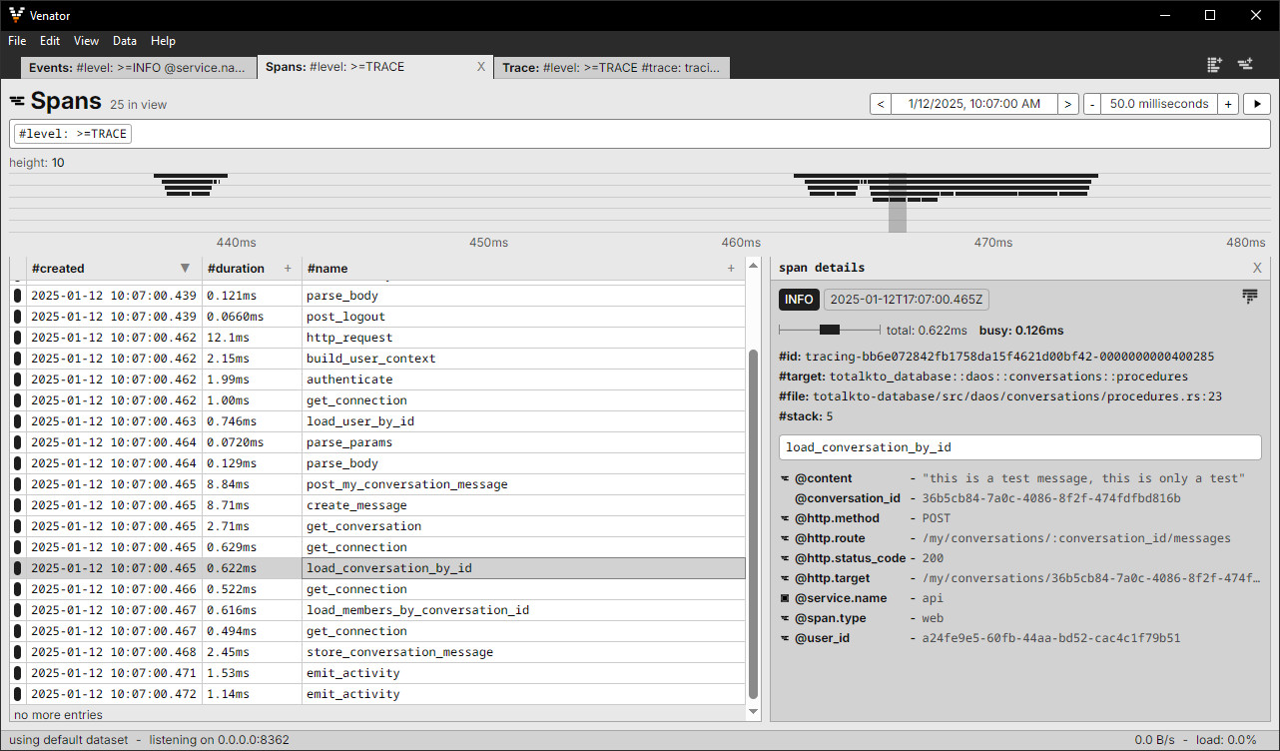Click the square icon beside @service.name

click(x=785, y=598)
